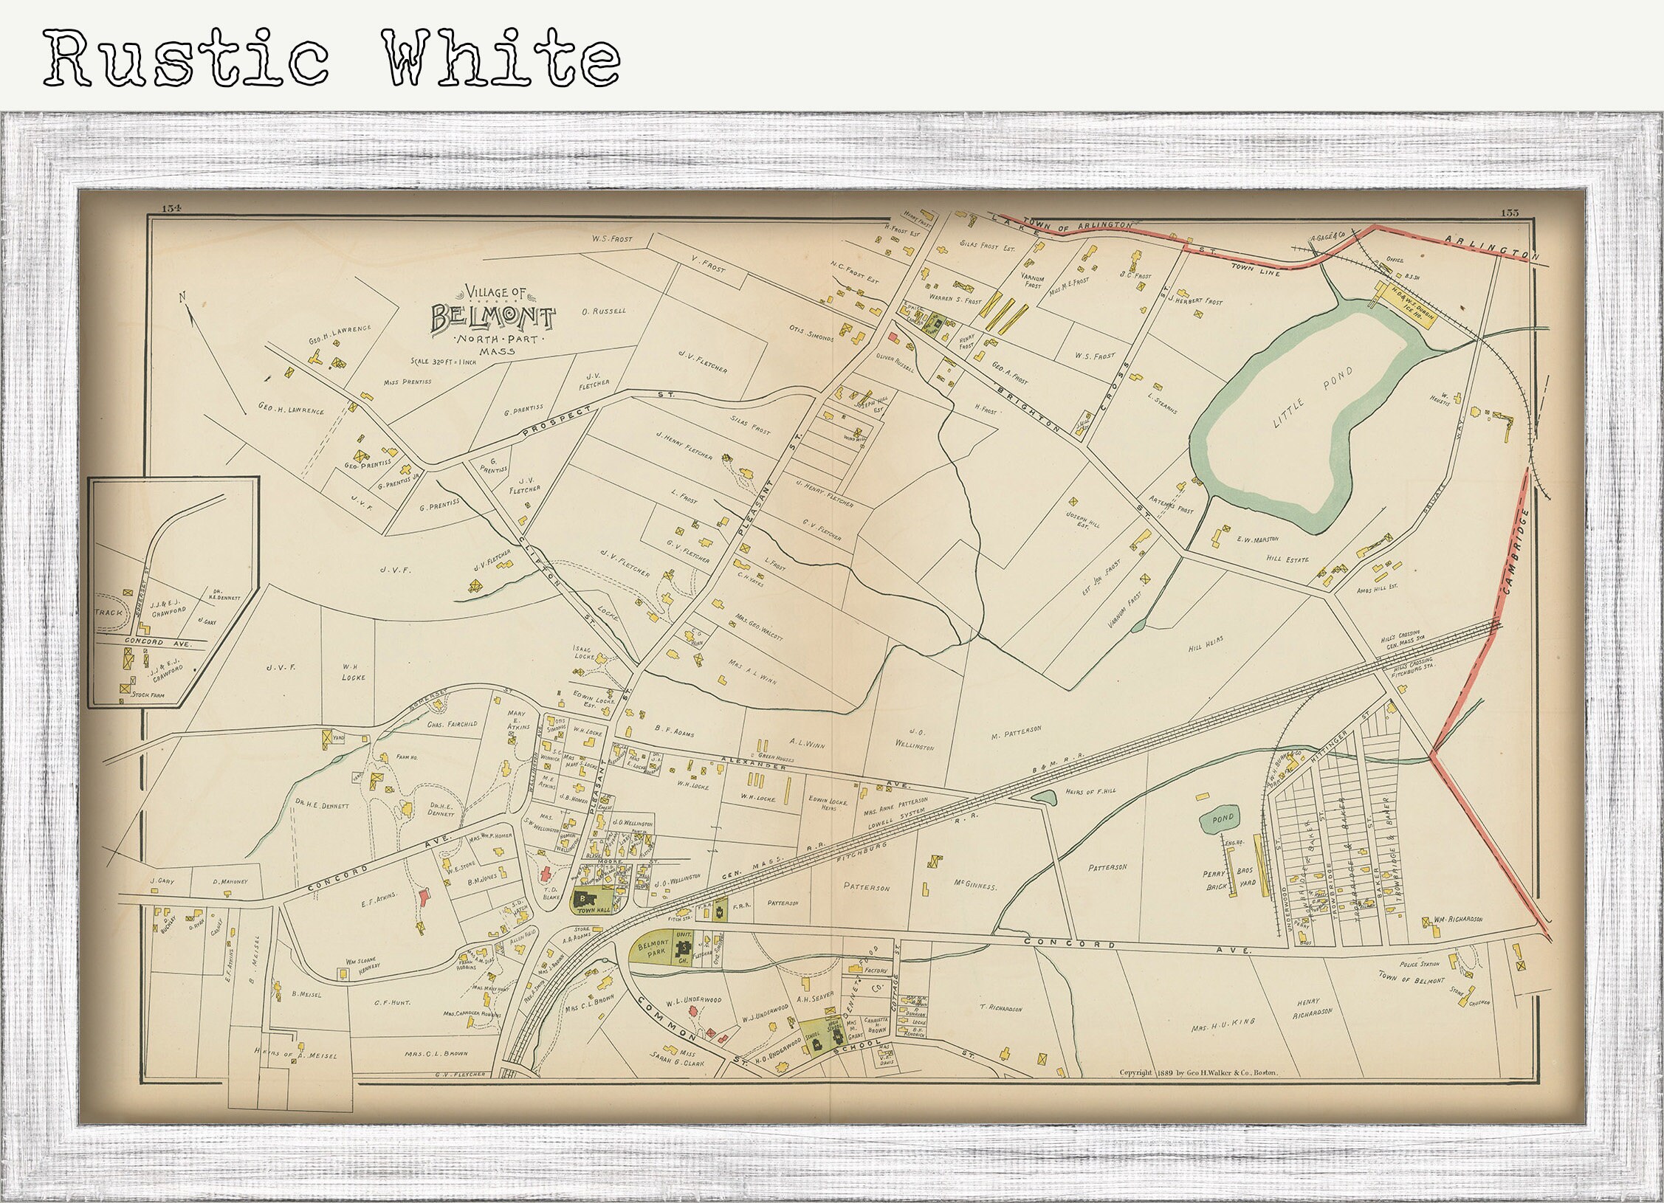Click the 'Village of Belmont' map title

pos(493,309)
